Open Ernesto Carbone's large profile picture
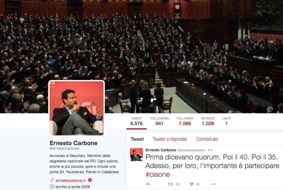Viewport: 283px width, 190px height. coord(76,108)
